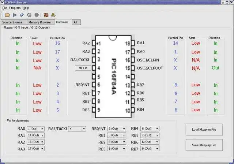Screen dimensions: 234x164
Task: Open the RB1 pin assignment dropdown
Action: coord(117,135)
